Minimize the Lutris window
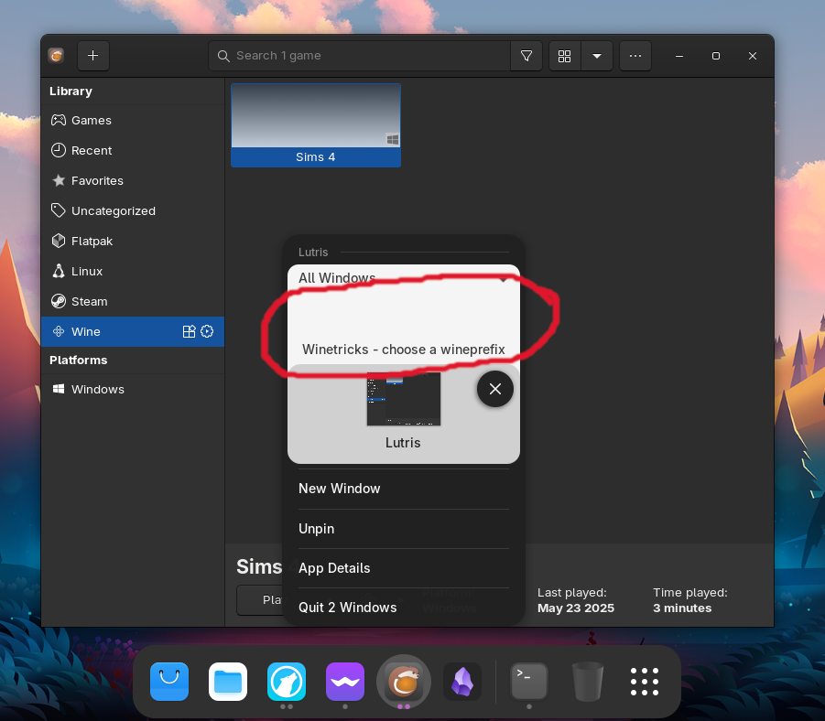The height and width of the screenshot is (721, 825). point(679,56)
